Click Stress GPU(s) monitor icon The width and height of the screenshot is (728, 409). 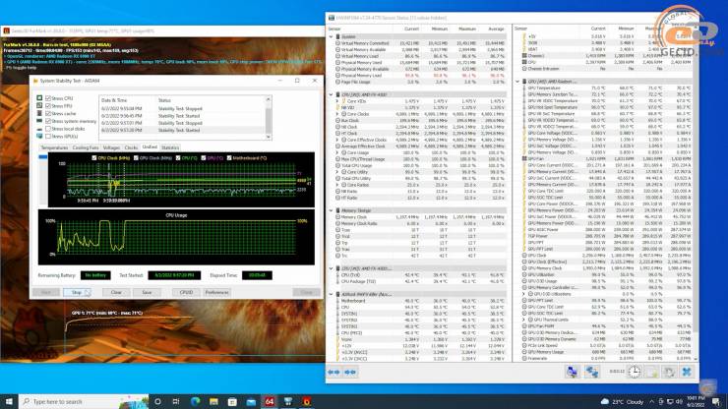[x=39, y=136]
